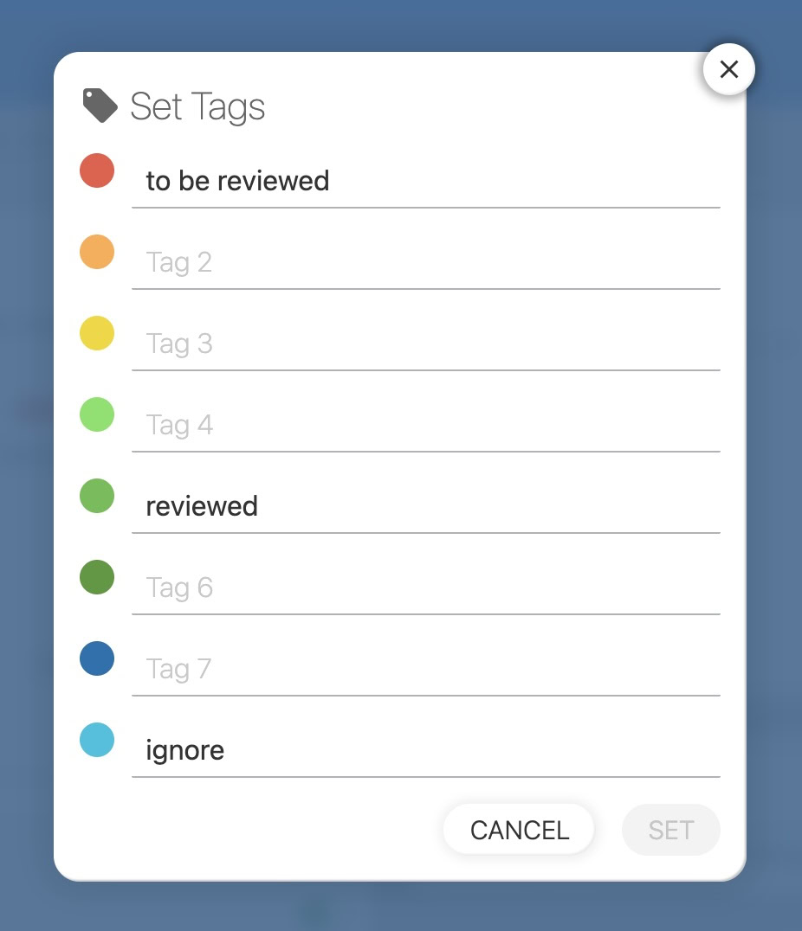Click into the Tag 7 text field
Screen dimensions: 802x931
(425, 669)
